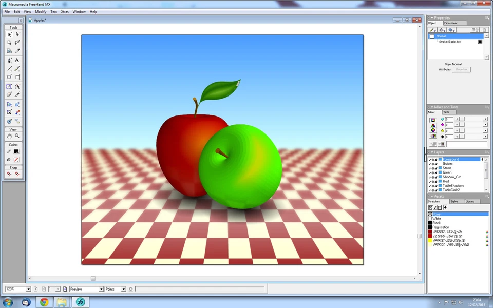Screen dimensions: 493x308
Task: Pick the Eyedropper tool
Action: pos(17,51)
